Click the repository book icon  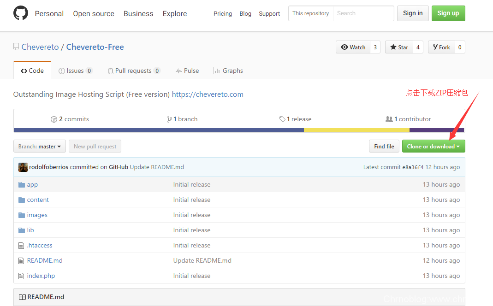17,47
